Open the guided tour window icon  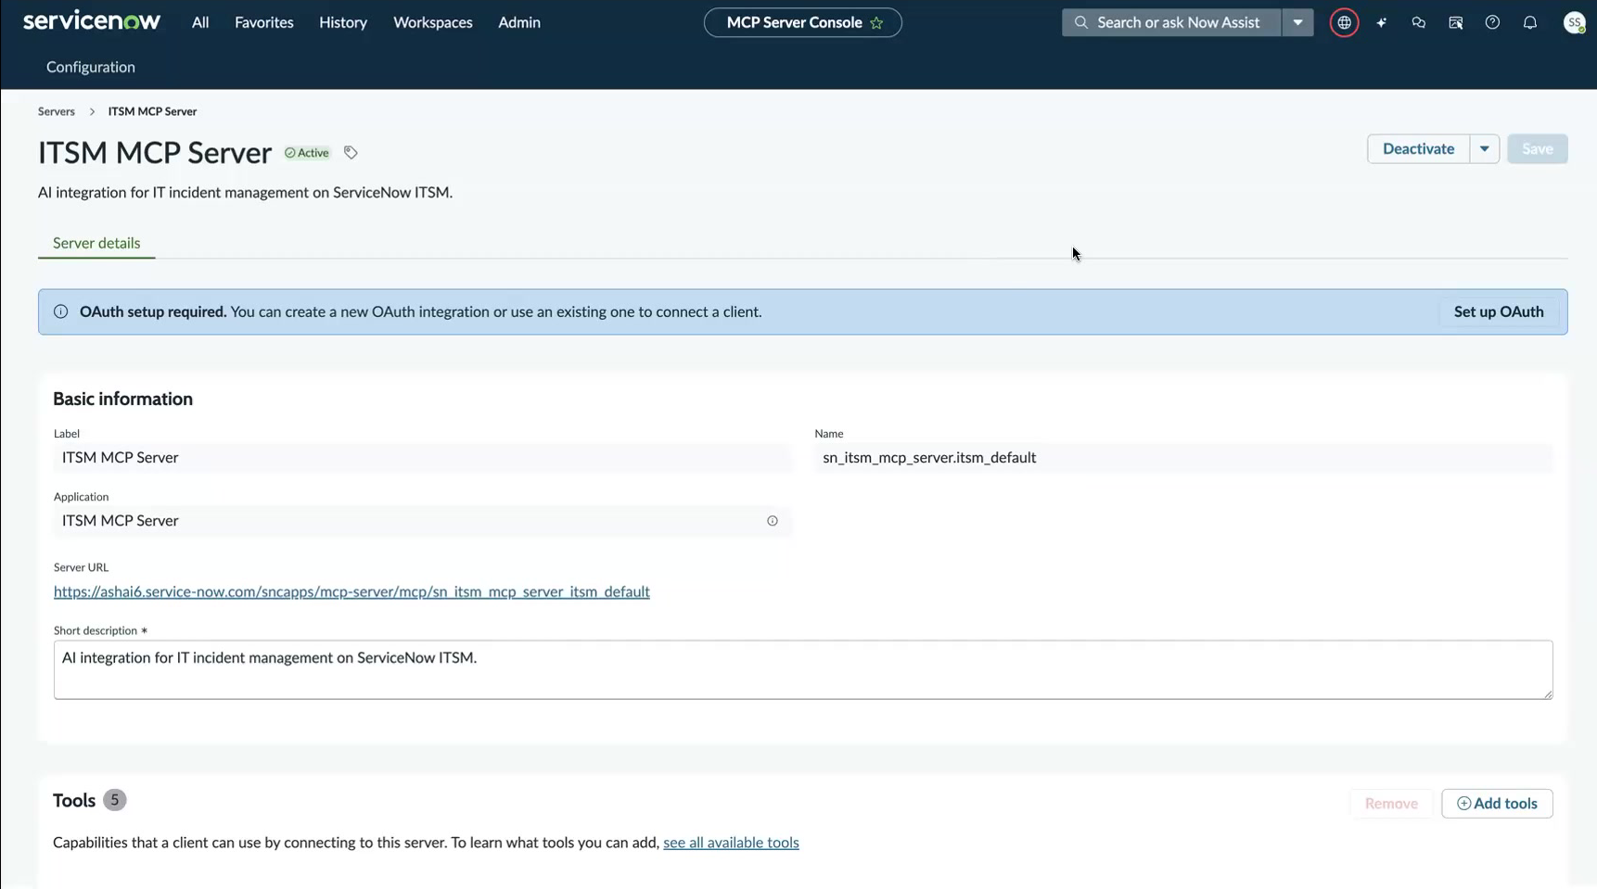coord(1456,22)
